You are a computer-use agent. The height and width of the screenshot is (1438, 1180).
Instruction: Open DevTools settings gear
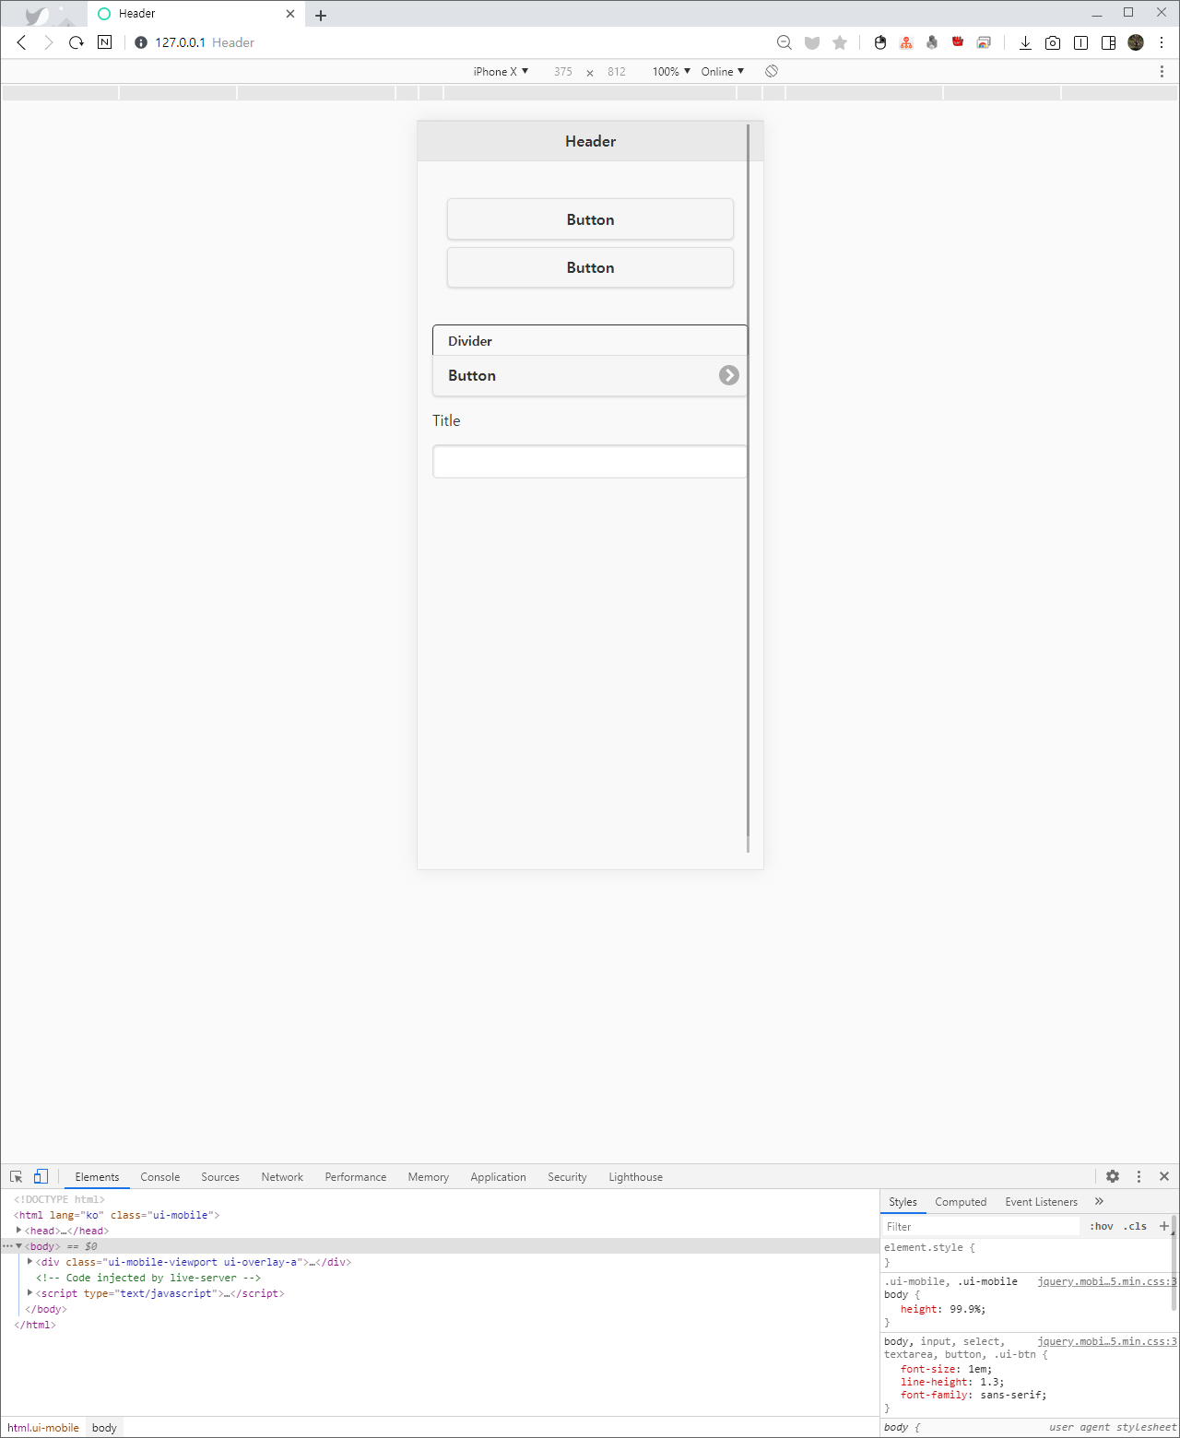(1113, 1176)
